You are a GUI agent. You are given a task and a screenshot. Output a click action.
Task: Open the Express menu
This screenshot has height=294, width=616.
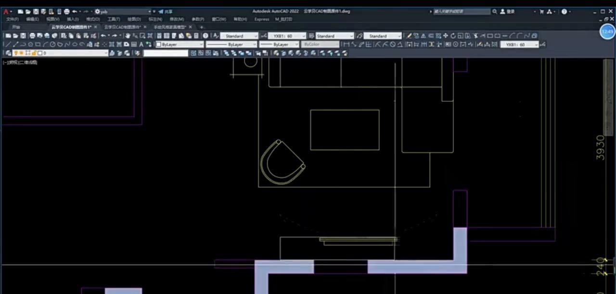click(261, 19)
